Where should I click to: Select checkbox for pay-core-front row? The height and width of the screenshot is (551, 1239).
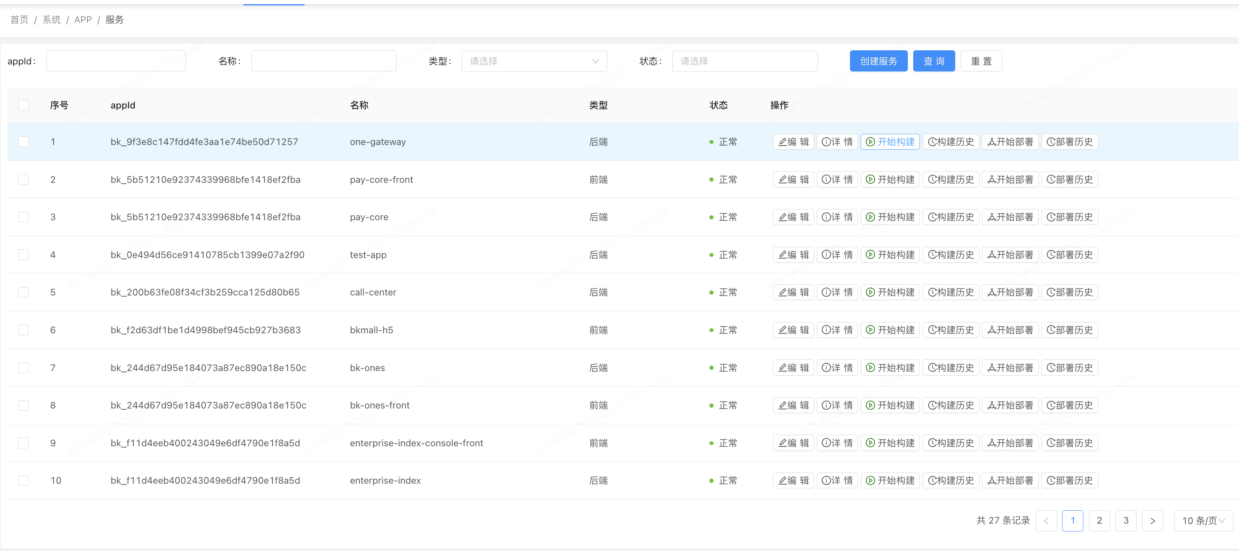(24, 179)
